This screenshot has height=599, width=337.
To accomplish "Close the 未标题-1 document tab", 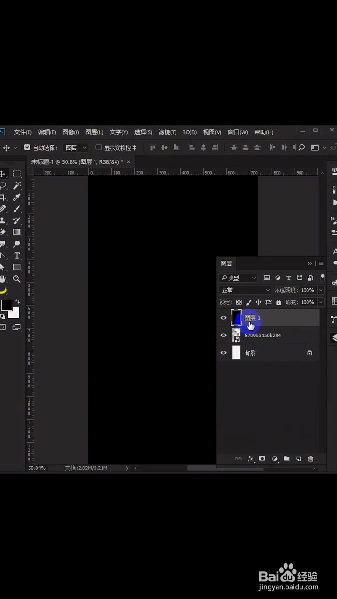I will [x=129, y=161].
